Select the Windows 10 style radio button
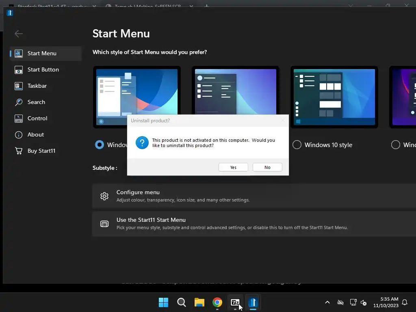Viewport: 416px width, 312px height. pos(297,145)
